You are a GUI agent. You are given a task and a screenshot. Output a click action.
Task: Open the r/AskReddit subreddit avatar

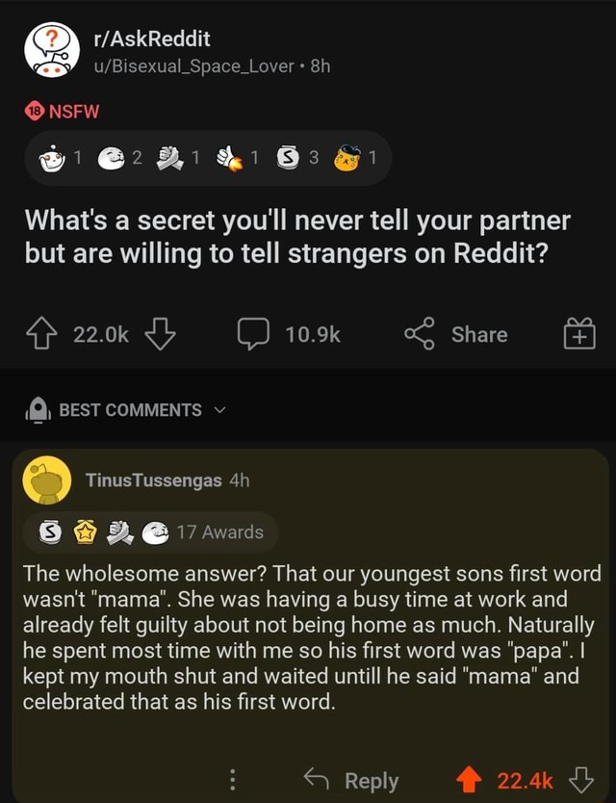[51, 51]
